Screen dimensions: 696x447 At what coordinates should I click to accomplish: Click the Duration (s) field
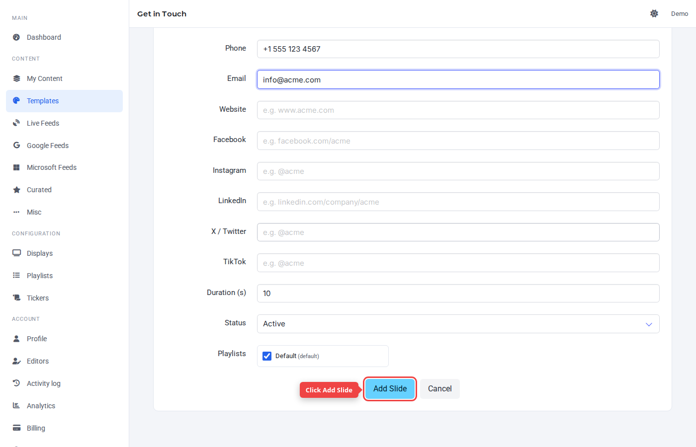point(458,294)
